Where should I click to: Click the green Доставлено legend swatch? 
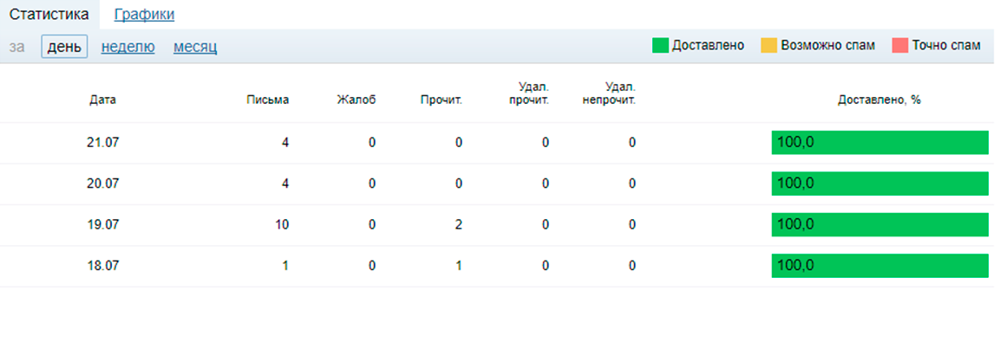tap(660, 46)
